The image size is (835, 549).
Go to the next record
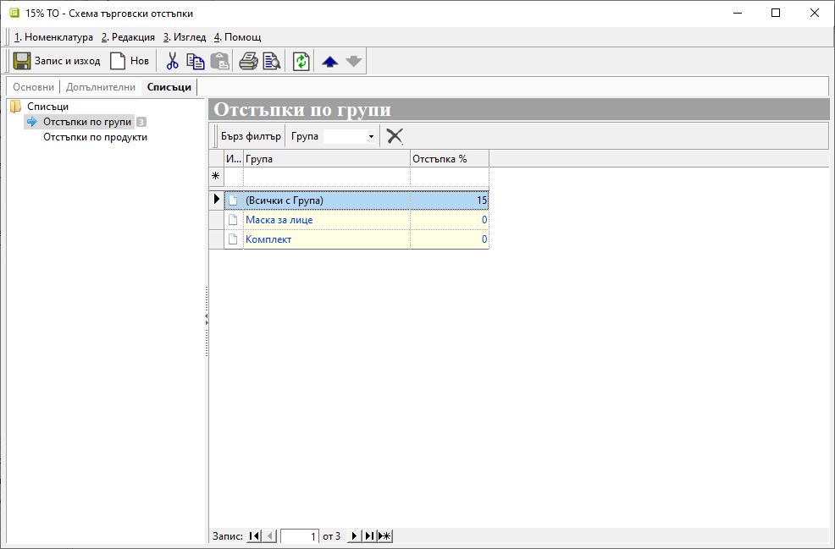coord(354,536)
